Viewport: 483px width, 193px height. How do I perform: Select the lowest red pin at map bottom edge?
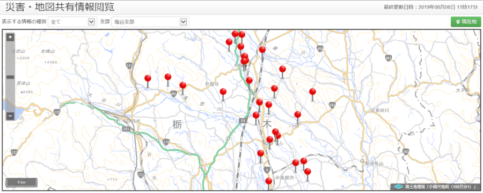(x=269, y=181)
